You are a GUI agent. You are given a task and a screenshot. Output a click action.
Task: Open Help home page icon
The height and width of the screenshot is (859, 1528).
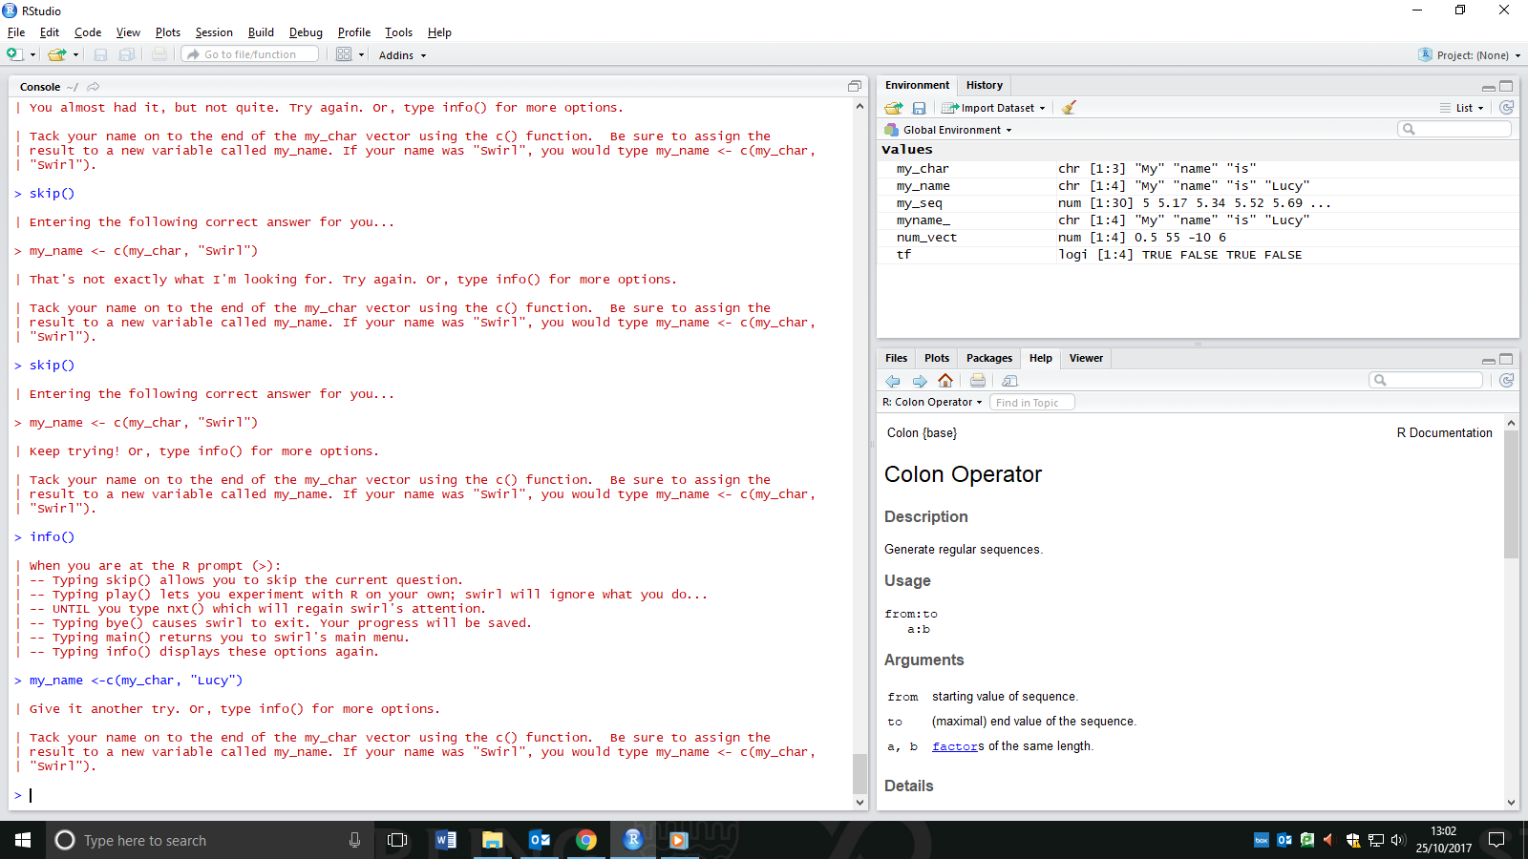click(x=945, y=381)
